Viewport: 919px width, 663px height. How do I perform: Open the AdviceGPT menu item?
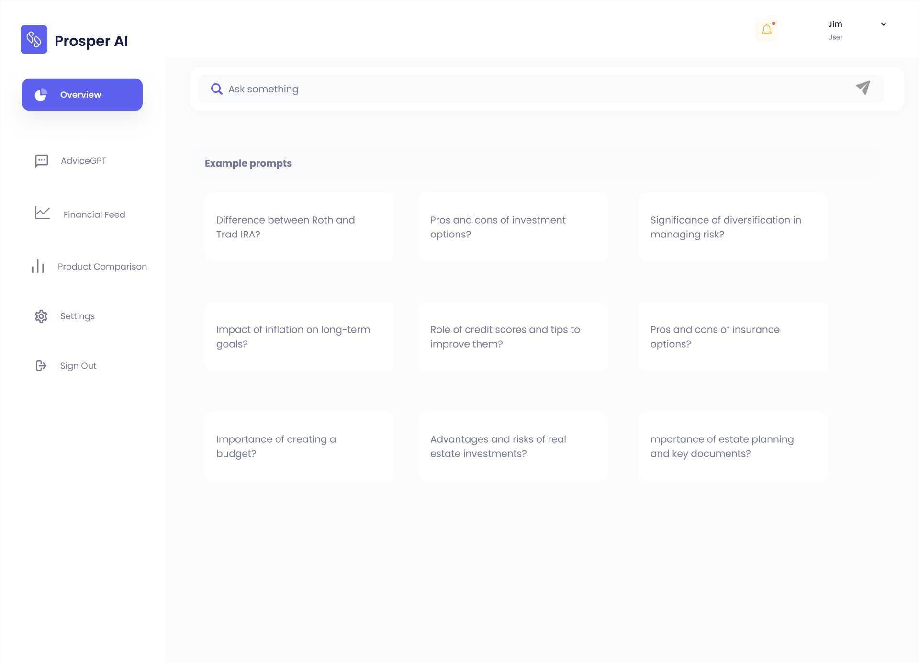coord(83,161)
